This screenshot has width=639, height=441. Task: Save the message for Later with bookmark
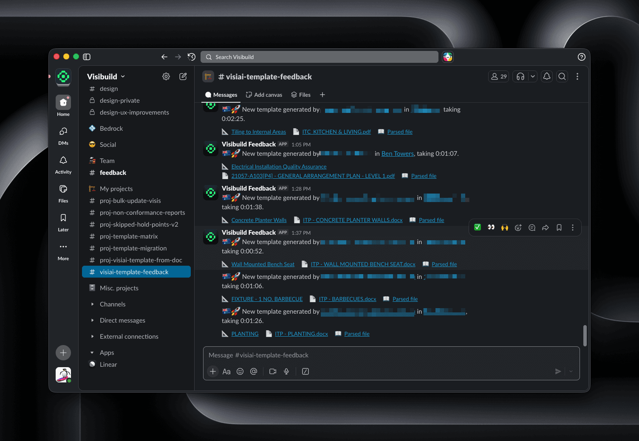[559, 228]
